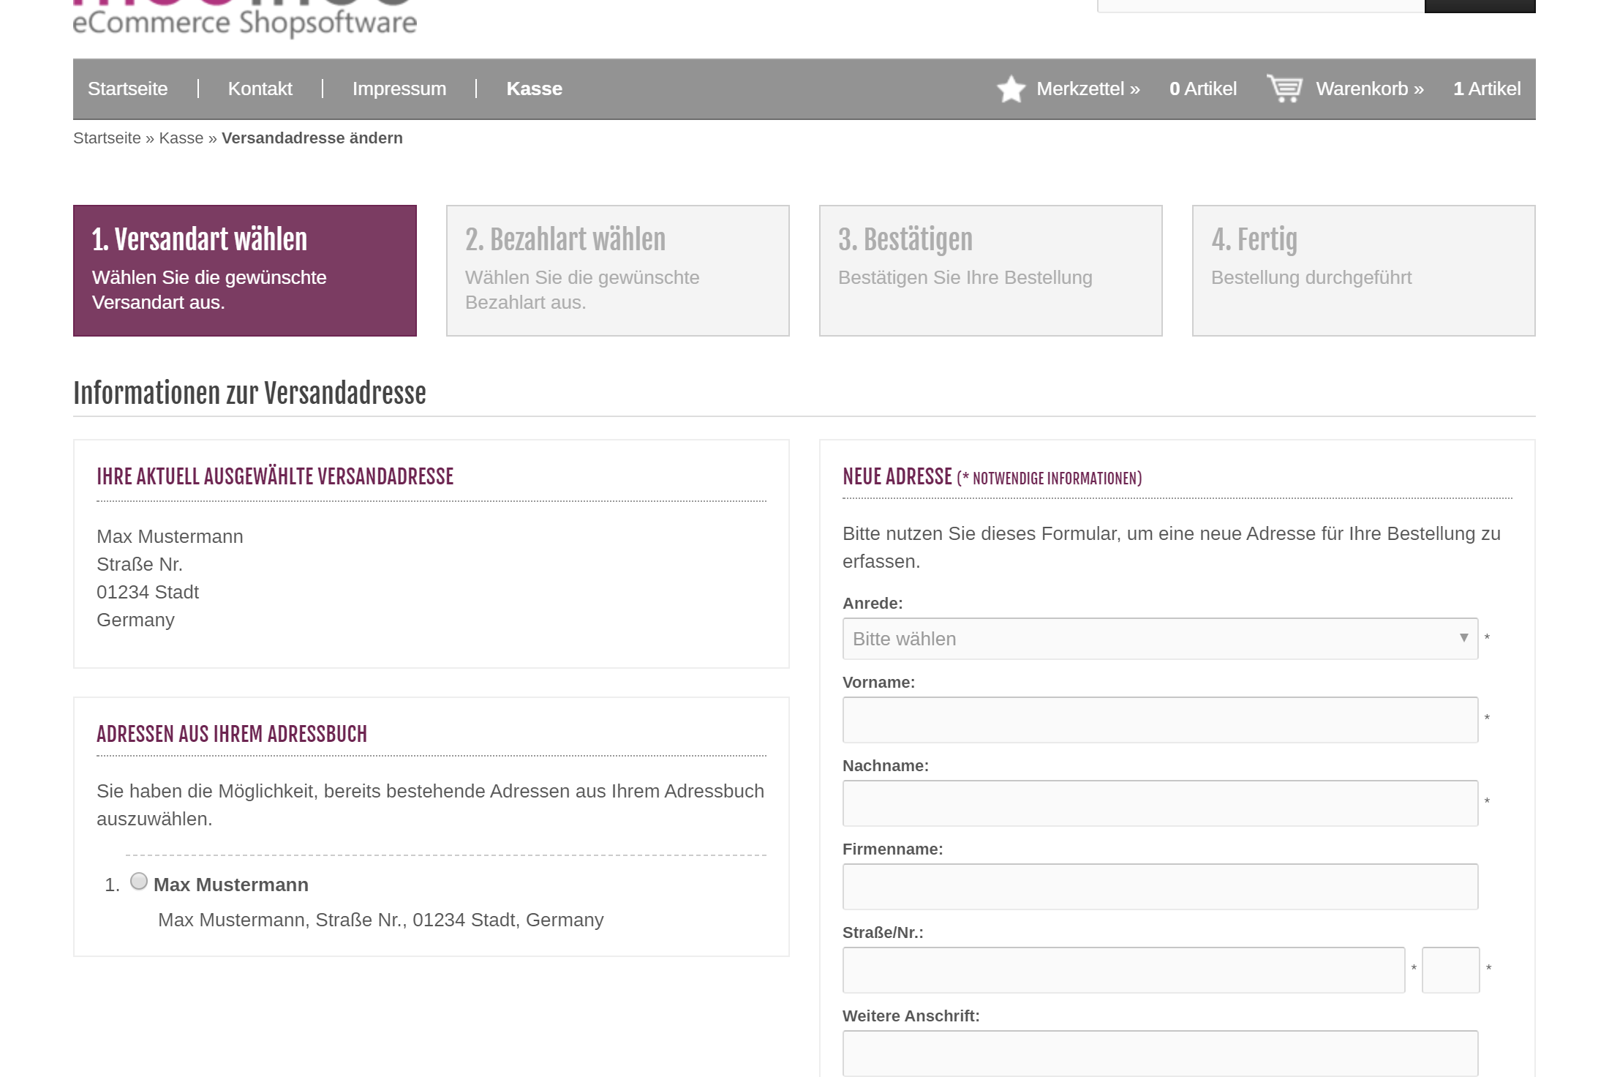This screenshot has height=1077, width=1609.
Task: Open the Merkzettel » link
Action: point(1088,89)
